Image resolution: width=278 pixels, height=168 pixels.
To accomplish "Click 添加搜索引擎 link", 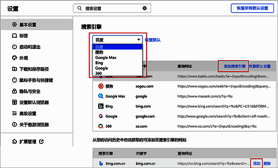I will tap(235, 66).
